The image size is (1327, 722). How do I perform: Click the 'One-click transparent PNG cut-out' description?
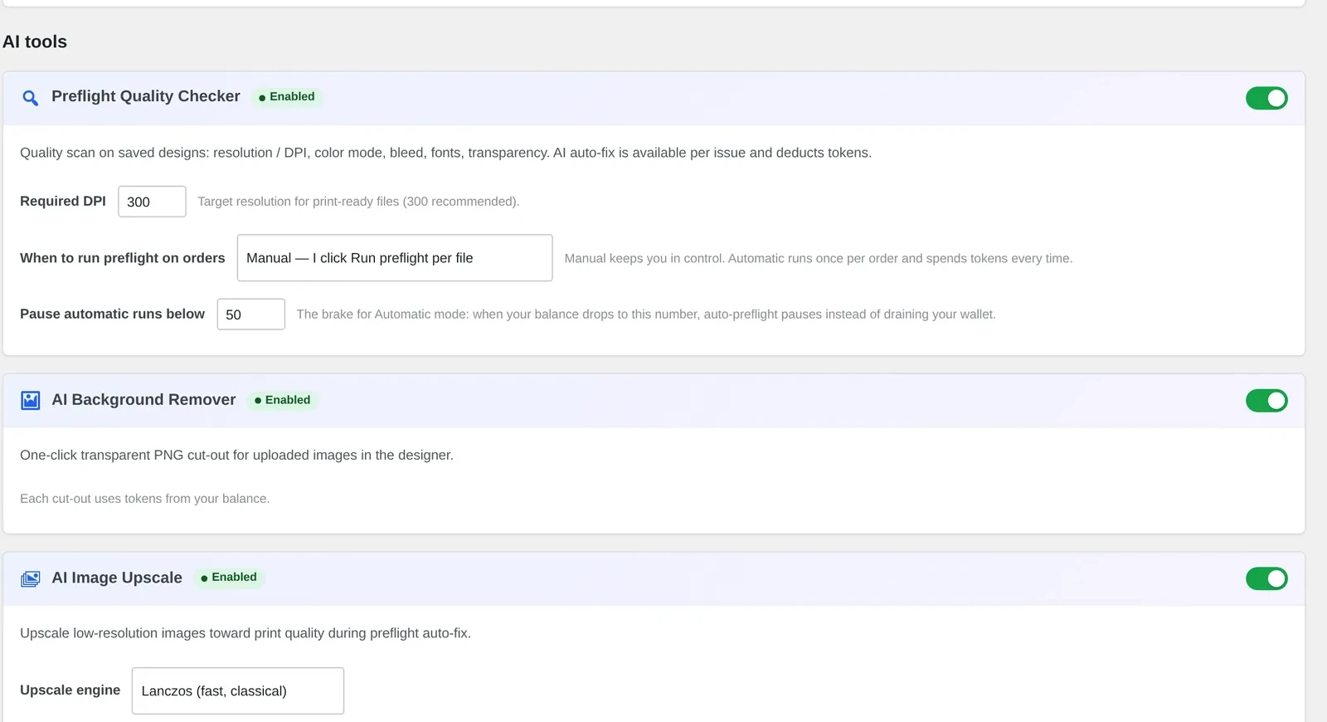pyautogui.click(x=236, y=456)
